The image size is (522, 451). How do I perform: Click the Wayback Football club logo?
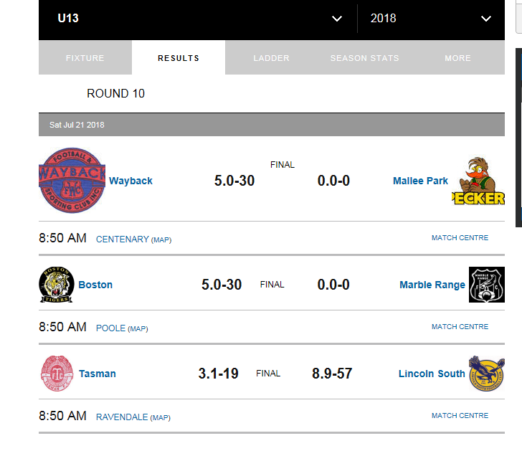click(72, 181)
